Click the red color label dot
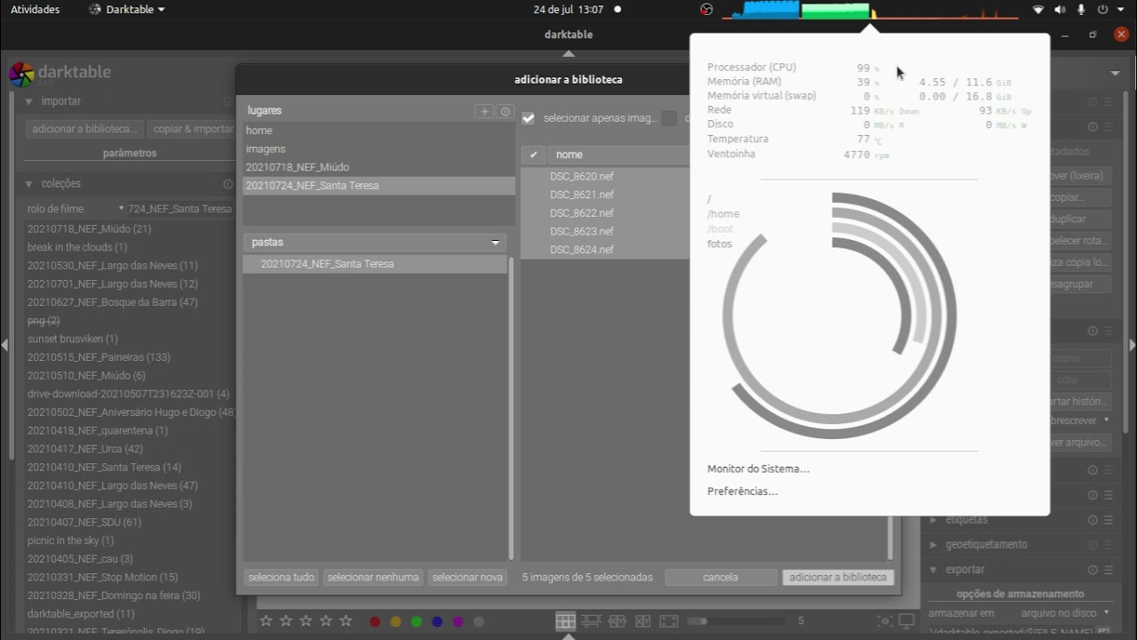Image resolution: width=1137 pixels, height=640 pixels. click(375, 621)
